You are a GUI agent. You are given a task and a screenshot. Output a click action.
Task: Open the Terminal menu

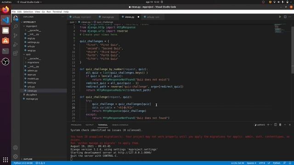coord(57,11)
